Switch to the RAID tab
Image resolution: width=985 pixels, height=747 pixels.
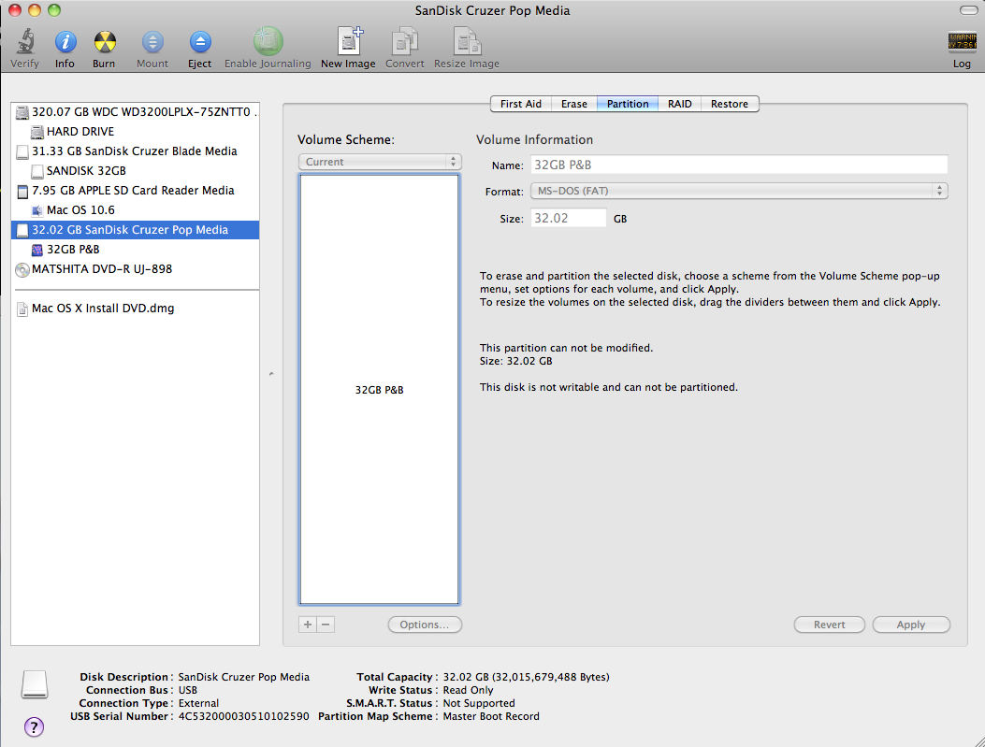(680, 104)
